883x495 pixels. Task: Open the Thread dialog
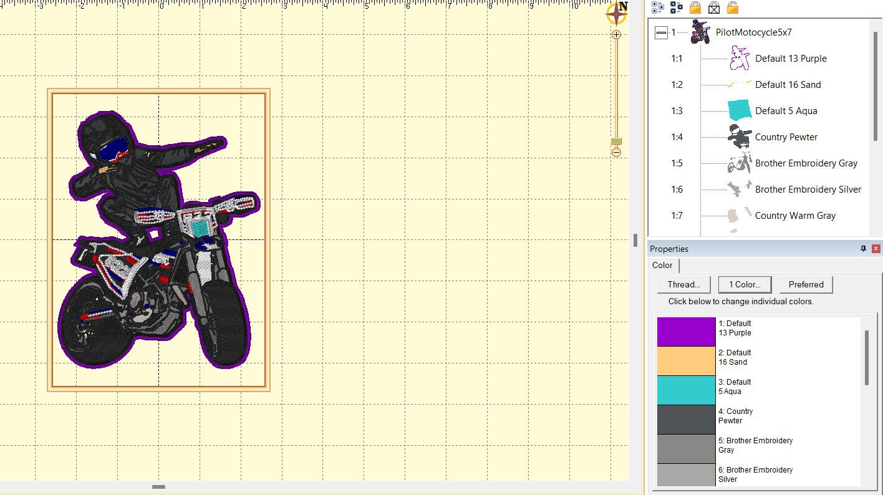683,284
